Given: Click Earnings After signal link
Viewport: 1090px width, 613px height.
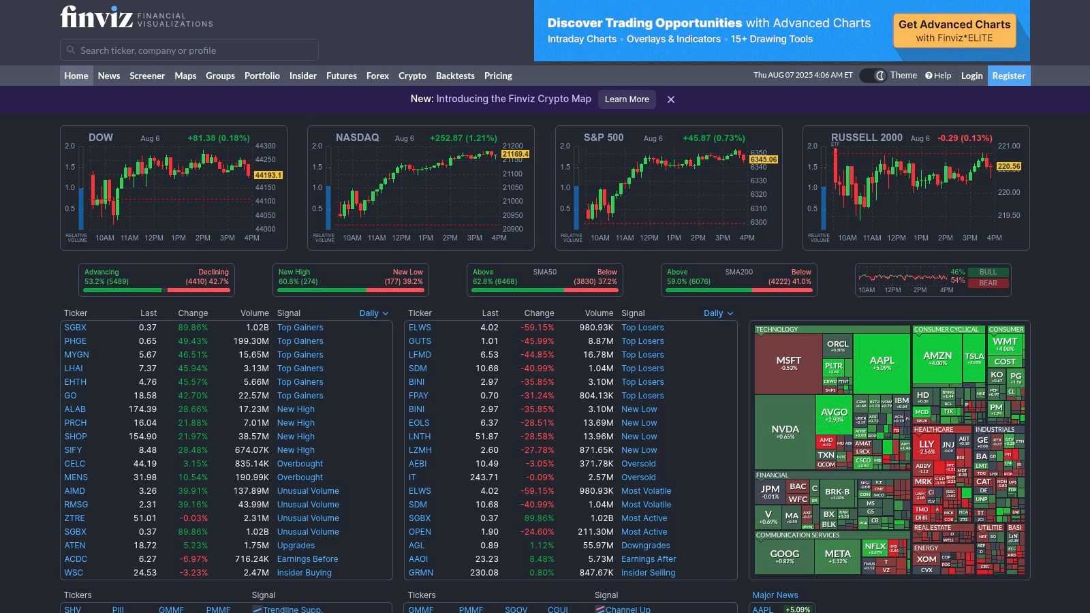Looking at the screenshot, I should pyautogui.click(x=649, y=559).
